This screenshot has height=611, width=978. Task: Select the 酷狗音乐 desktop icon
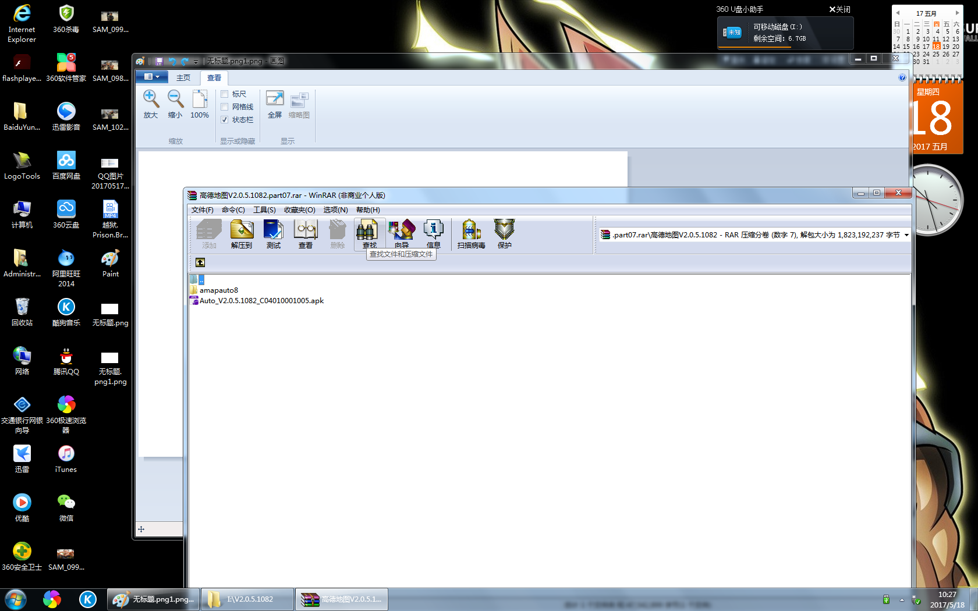coord(66,312)
